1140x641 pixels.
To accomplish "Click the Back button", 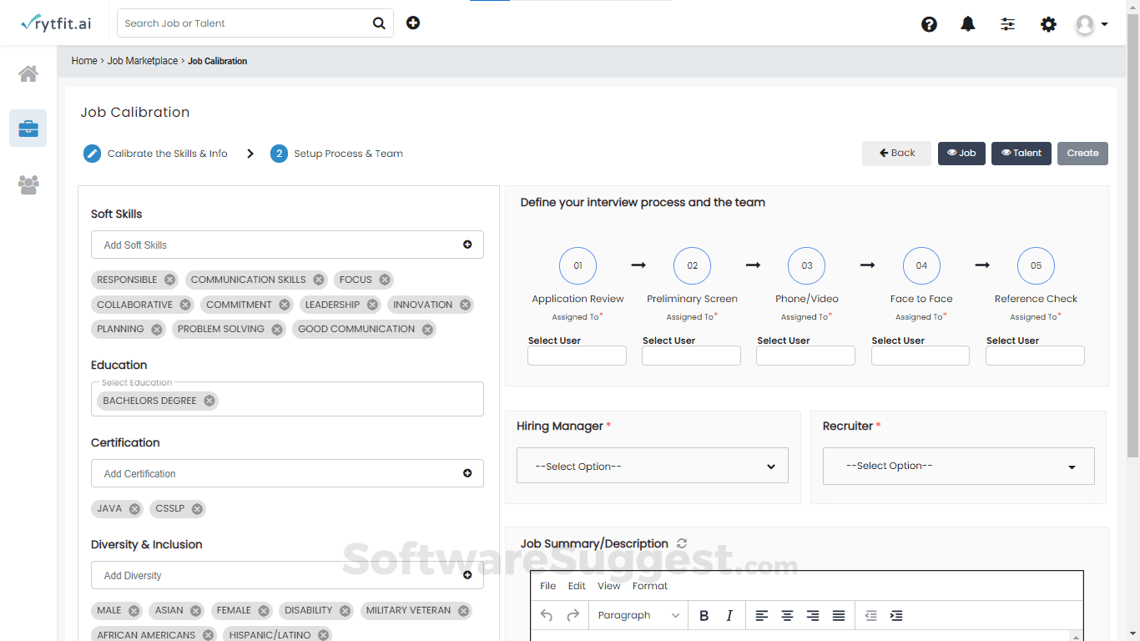I will click(x=896, y=154).
